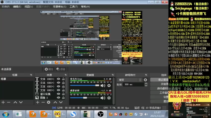
Task: Toggle lock of 图像 2 source
Action: pyautogui.click(x=63, y=98)
